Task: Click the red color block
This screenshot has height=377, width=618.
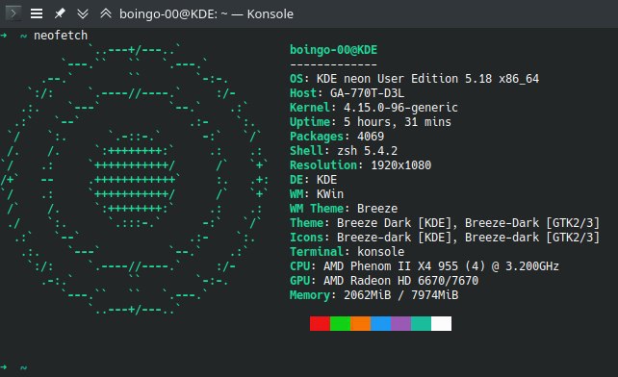Action: pos(320,323)
